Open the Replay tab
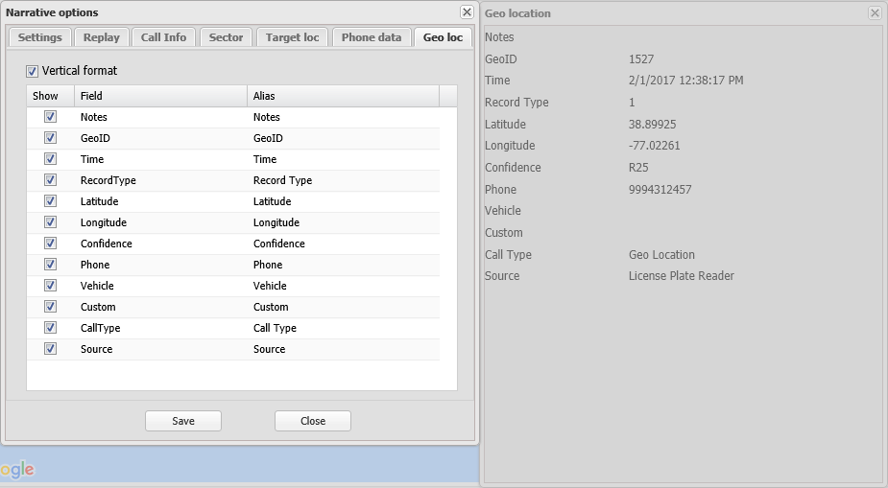888x488 pixels. (102, 37)
